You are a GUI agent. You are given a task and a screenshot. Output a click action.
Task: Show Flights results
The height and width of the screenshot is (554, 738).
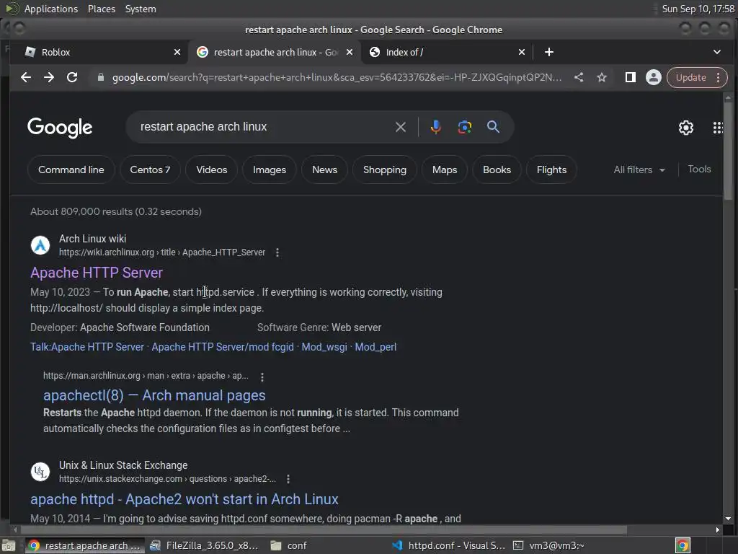coord(551,170)
